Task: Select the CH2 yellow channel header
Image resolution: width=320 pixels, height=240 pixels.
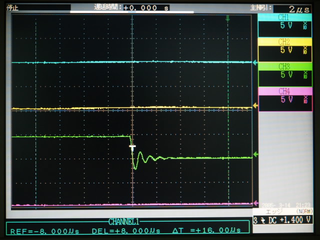Action: point(283,41)
